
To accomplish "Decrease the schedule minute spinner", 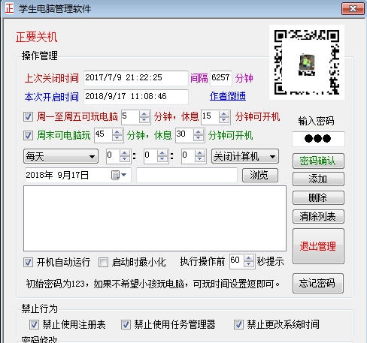I will tap(162, 159).
